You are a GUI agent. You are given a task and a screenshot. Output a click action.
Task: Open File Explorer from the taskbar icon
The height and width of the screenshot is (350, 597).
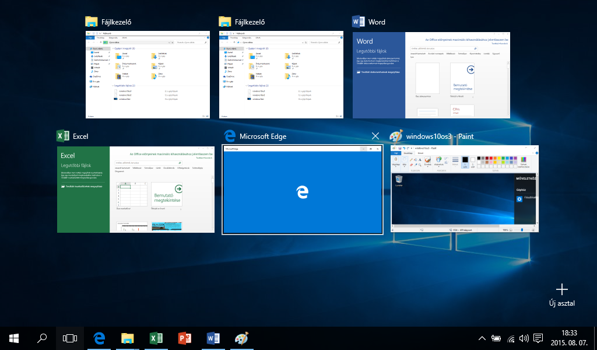point(127,338)
